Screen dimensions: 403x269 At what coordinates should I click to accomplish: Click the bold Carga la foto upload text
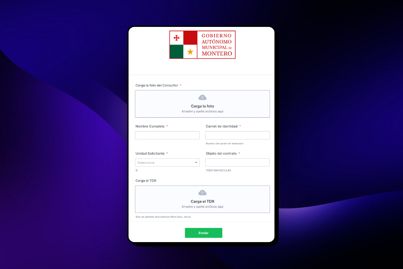pos(203,106)
